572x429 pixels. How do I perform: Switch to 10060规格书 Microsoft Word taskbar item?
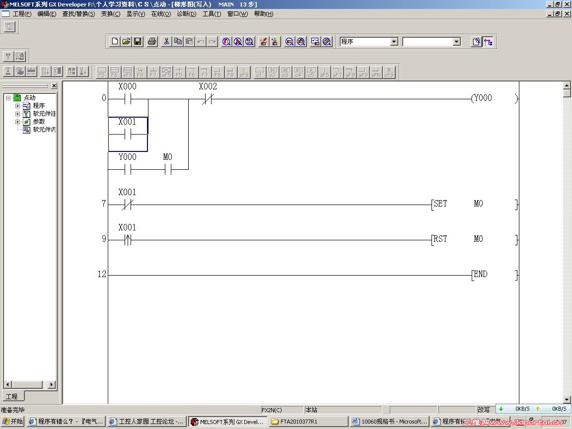[x=389, y=422]
